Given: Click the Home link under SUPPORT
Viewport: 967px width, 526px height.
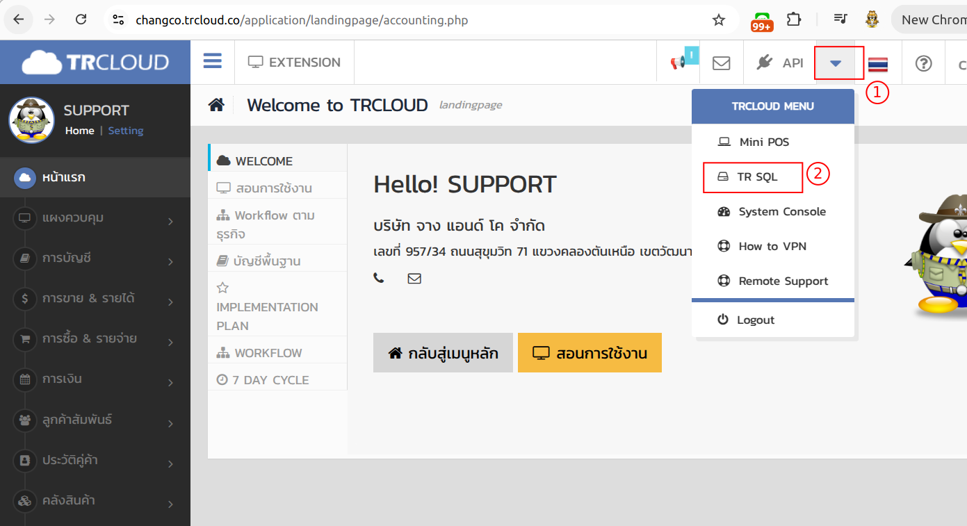Looking at the screenshot, I should (79, 131).
